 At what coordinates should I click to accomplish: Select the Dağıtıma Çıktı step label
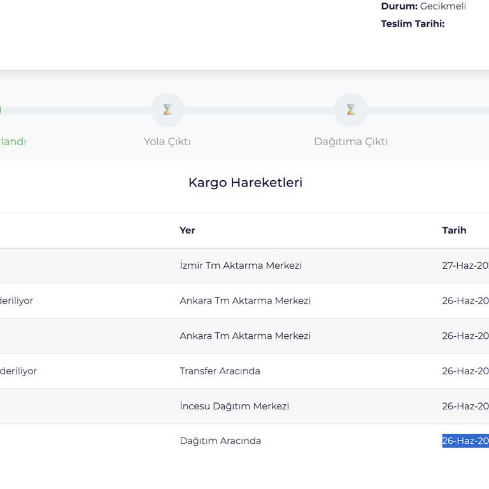click(351, 141)
